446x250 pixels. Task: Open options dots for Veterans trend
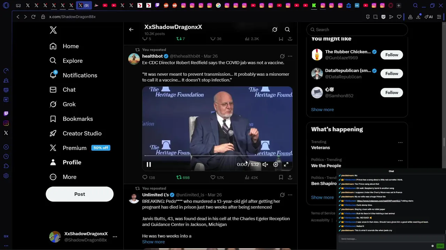coord(400,142)
